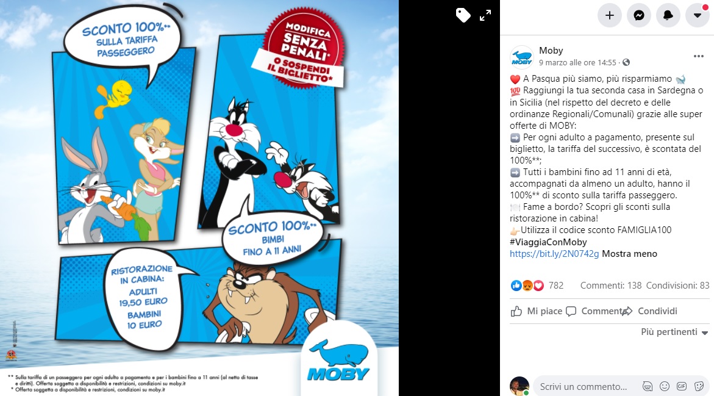
Task: Open the Moby page name link
Action: coord(551,51)
